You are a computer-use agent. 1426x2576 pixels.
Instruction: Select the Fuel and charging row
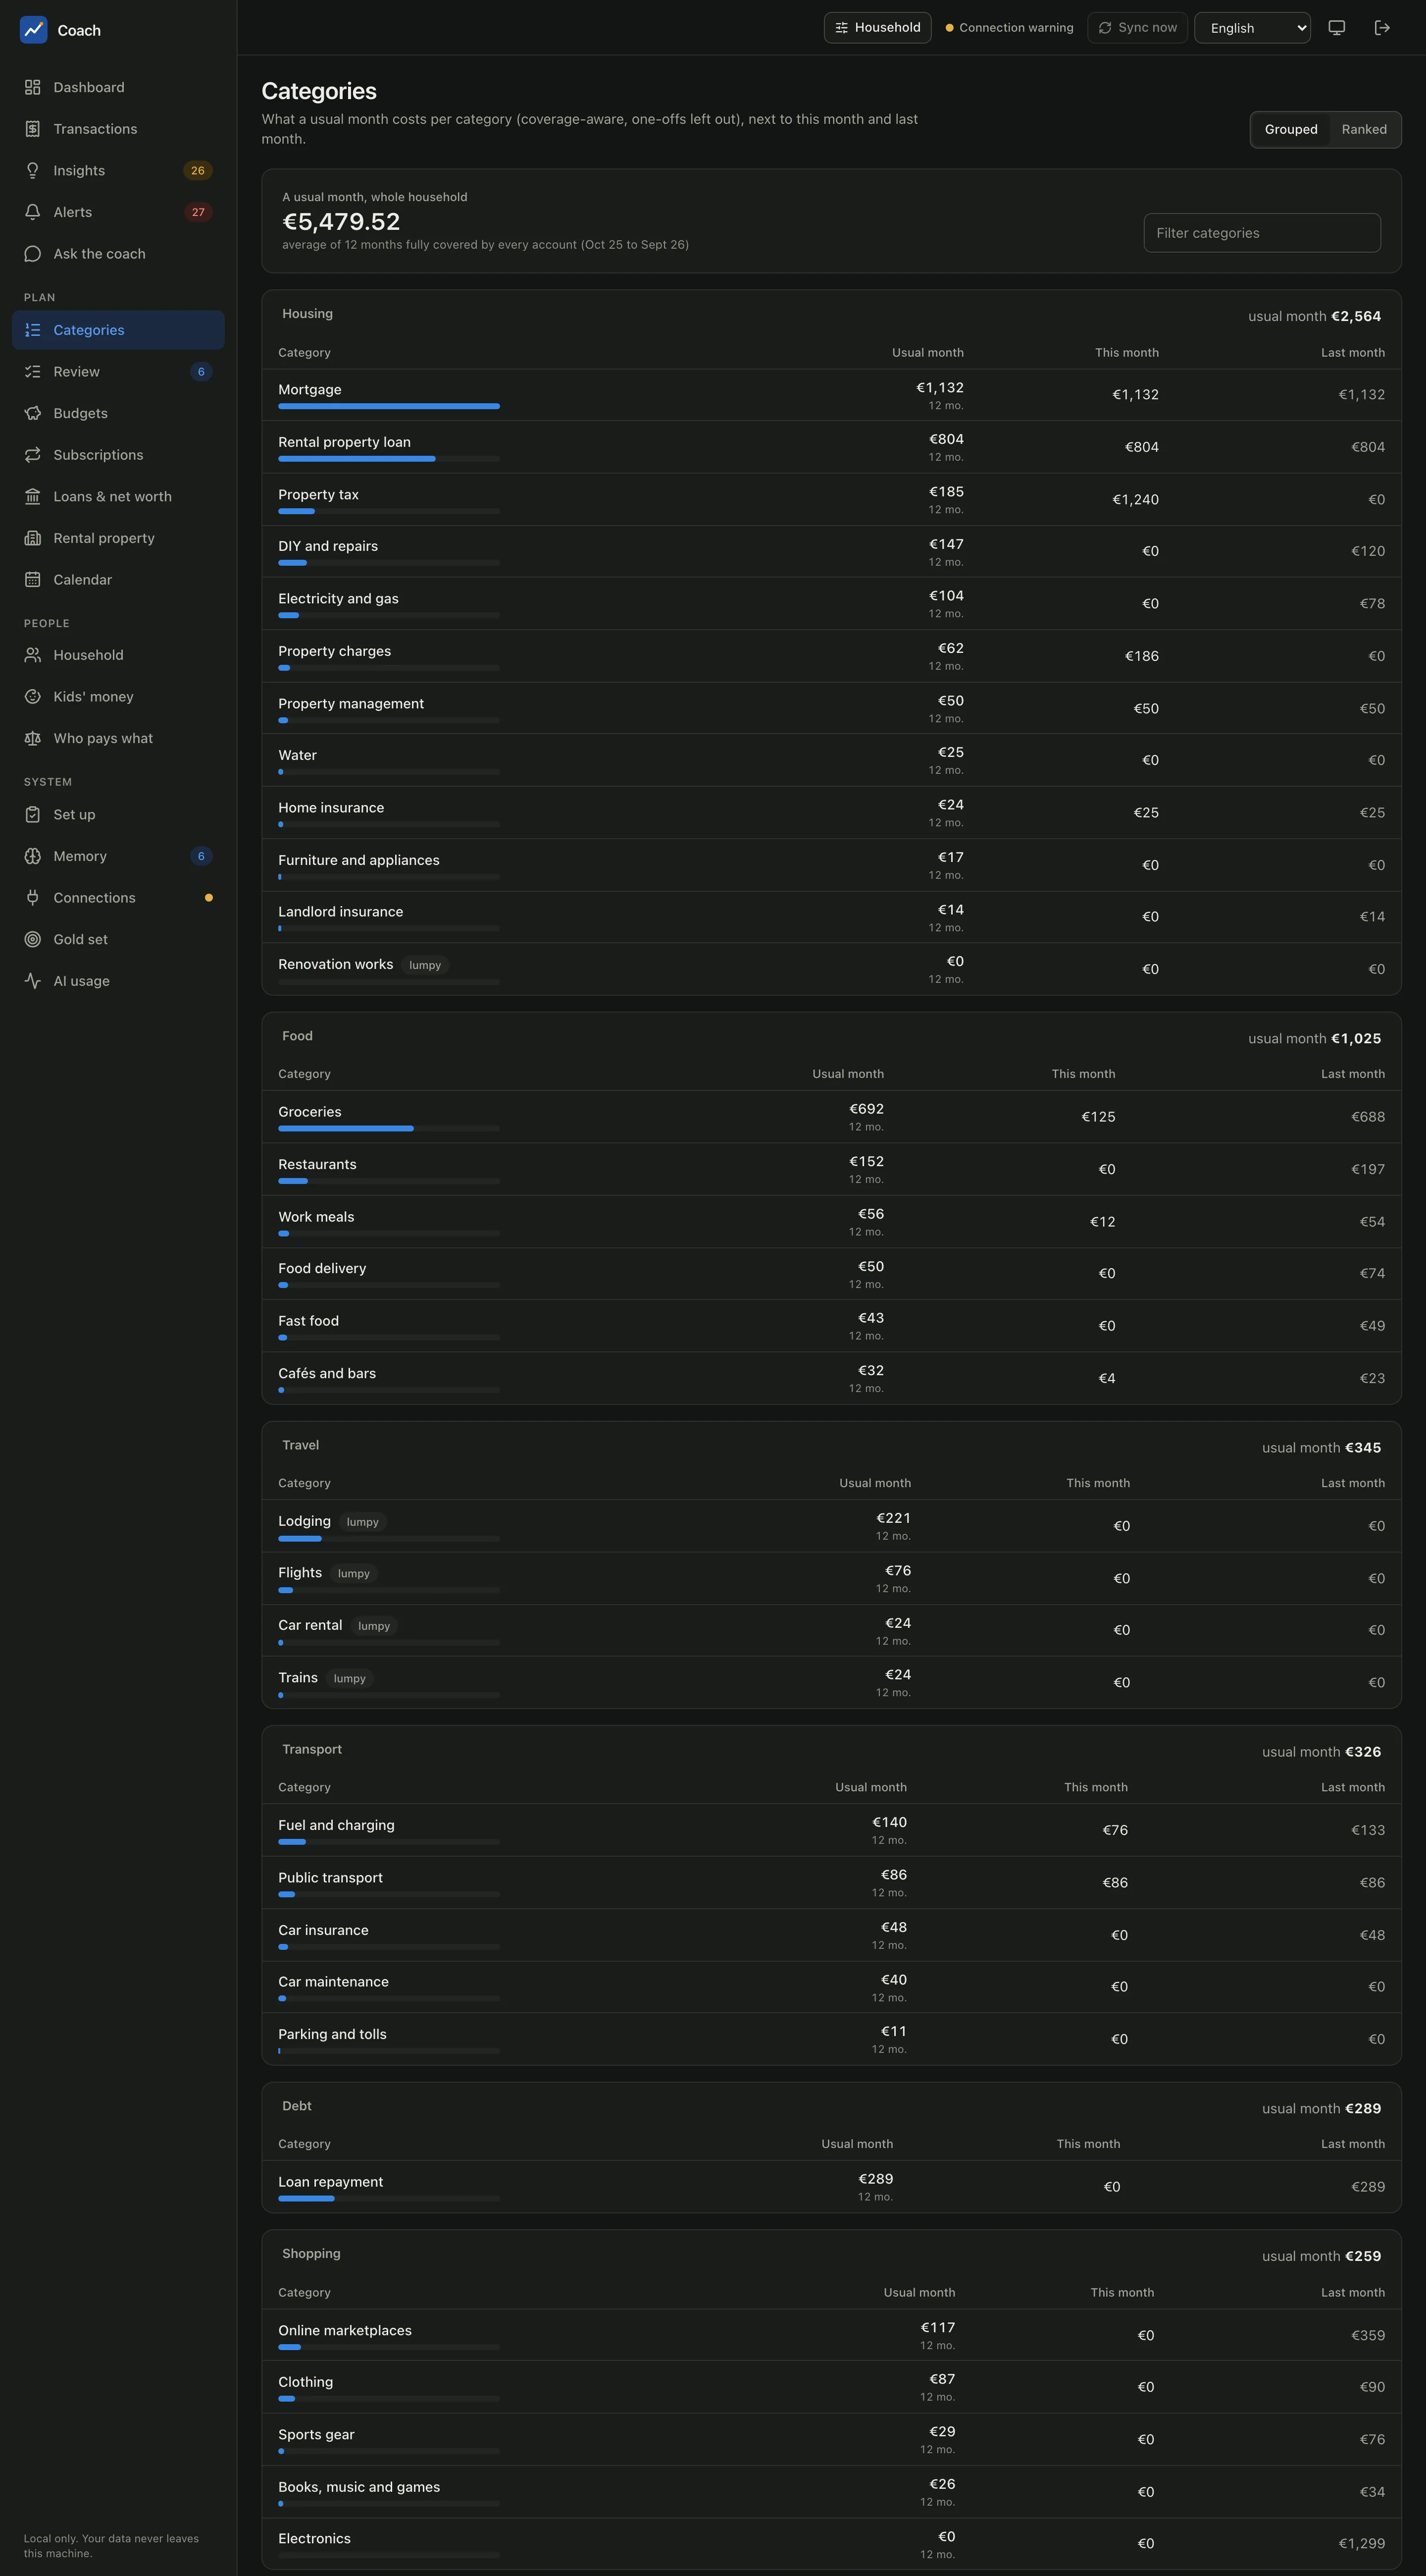click(831, 1831)
